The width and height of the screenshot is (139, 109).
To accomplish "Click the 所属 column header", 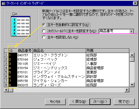I will [108, 51].
